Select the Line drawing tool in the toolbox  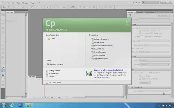pos(3,62)
